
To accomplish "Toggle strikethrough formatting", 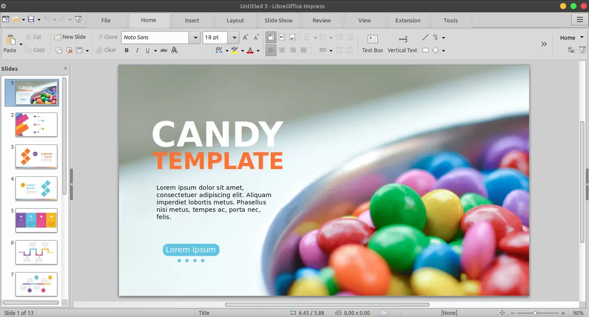I will pos(163,50).
